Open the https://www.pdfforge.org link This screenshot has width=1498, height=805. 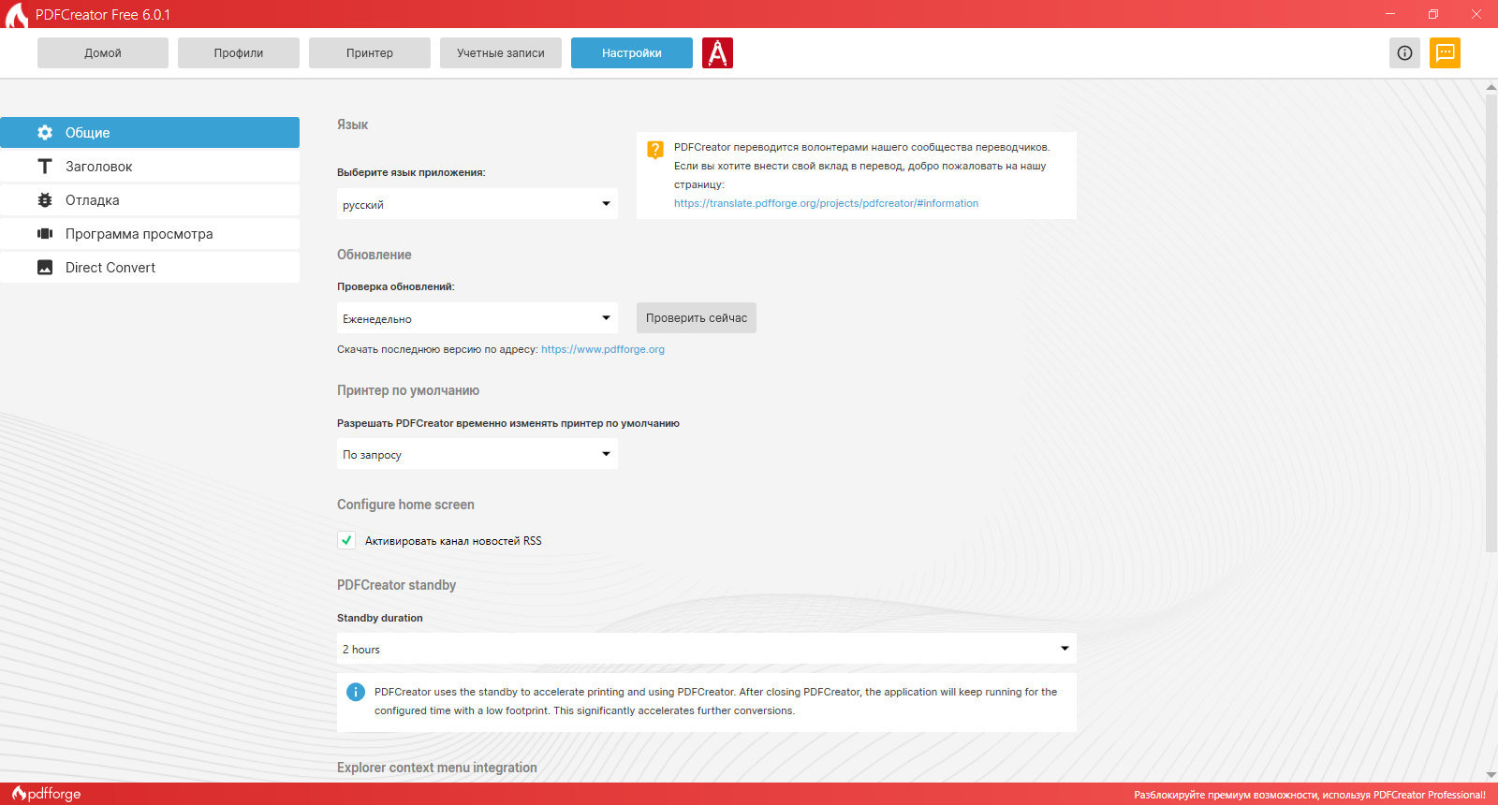[603, 349]
